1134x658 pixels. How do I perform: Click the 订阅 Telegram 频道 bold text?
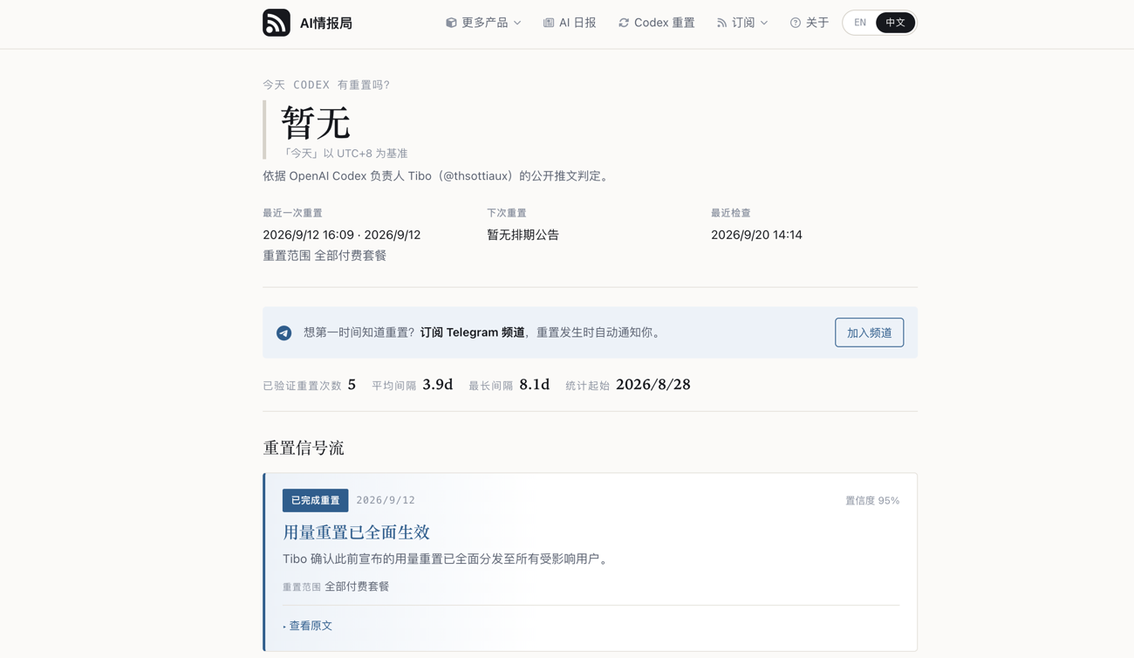click(473, 332)
